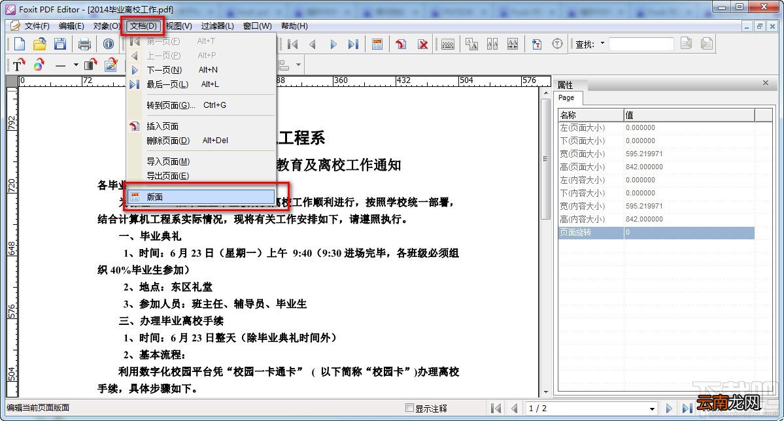Viewport: 784px width, 421px height.
Task: Open the 文件(F) menu
Action: (x=37, y=26)
